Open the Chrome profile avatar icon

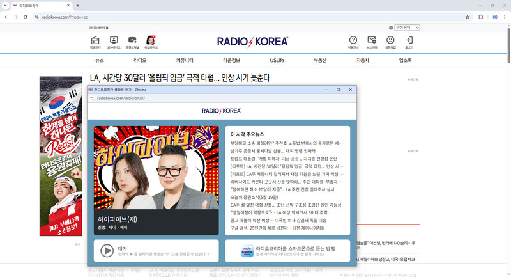(x=495, y=17)
